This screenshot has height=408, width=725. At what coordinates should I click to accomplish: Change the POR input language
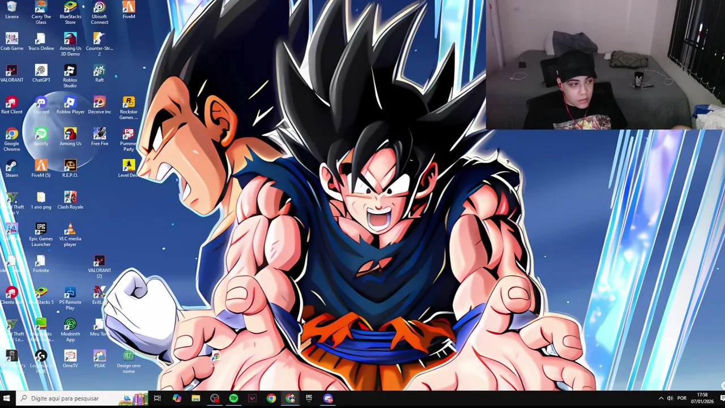click(682, 398)
